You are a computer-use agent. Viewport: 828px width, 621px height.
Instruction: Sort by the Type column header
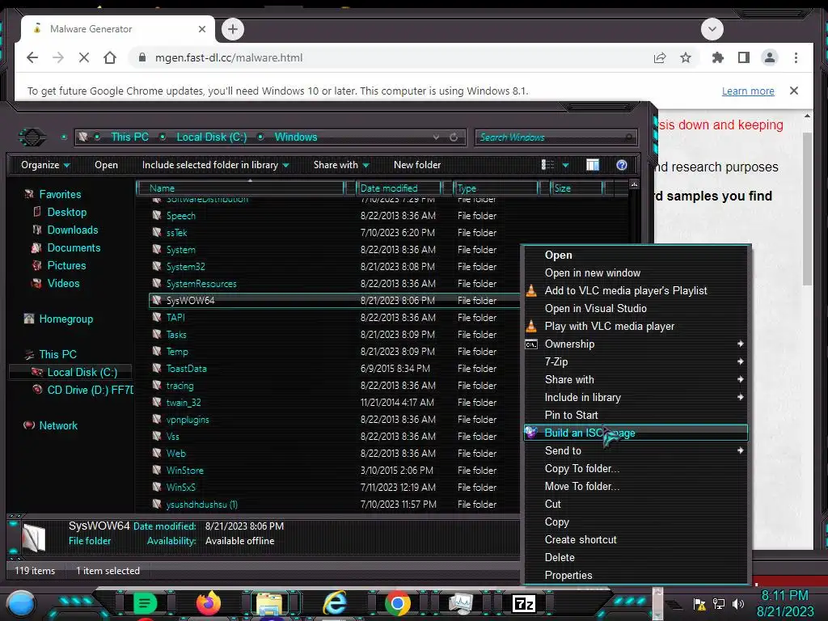496,188
